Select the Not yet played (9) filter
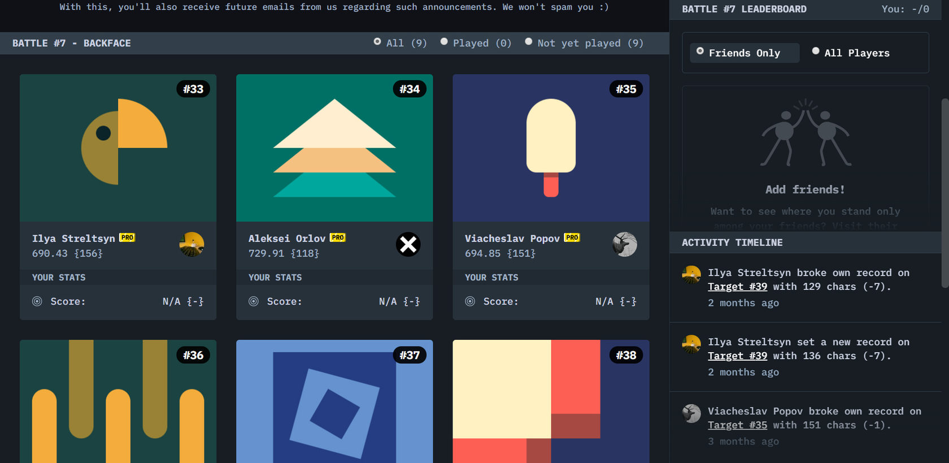 584,43
